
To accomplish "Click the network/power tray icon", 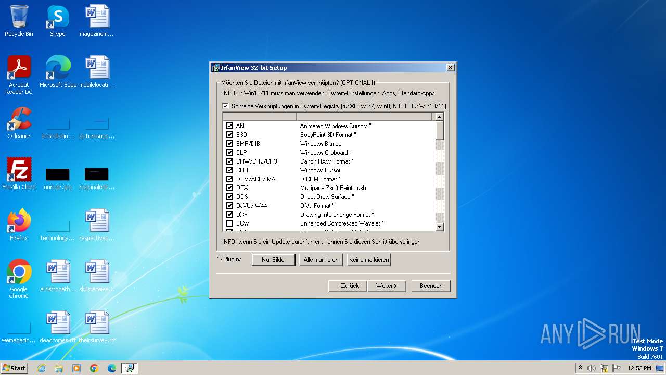I will click(604, 368).
